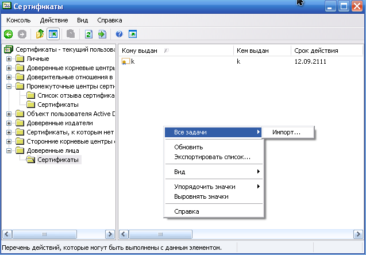Viewport: 366px width, 255px height.
Task: Click right pane scrollbar left arrow
Action: point(124,234)
